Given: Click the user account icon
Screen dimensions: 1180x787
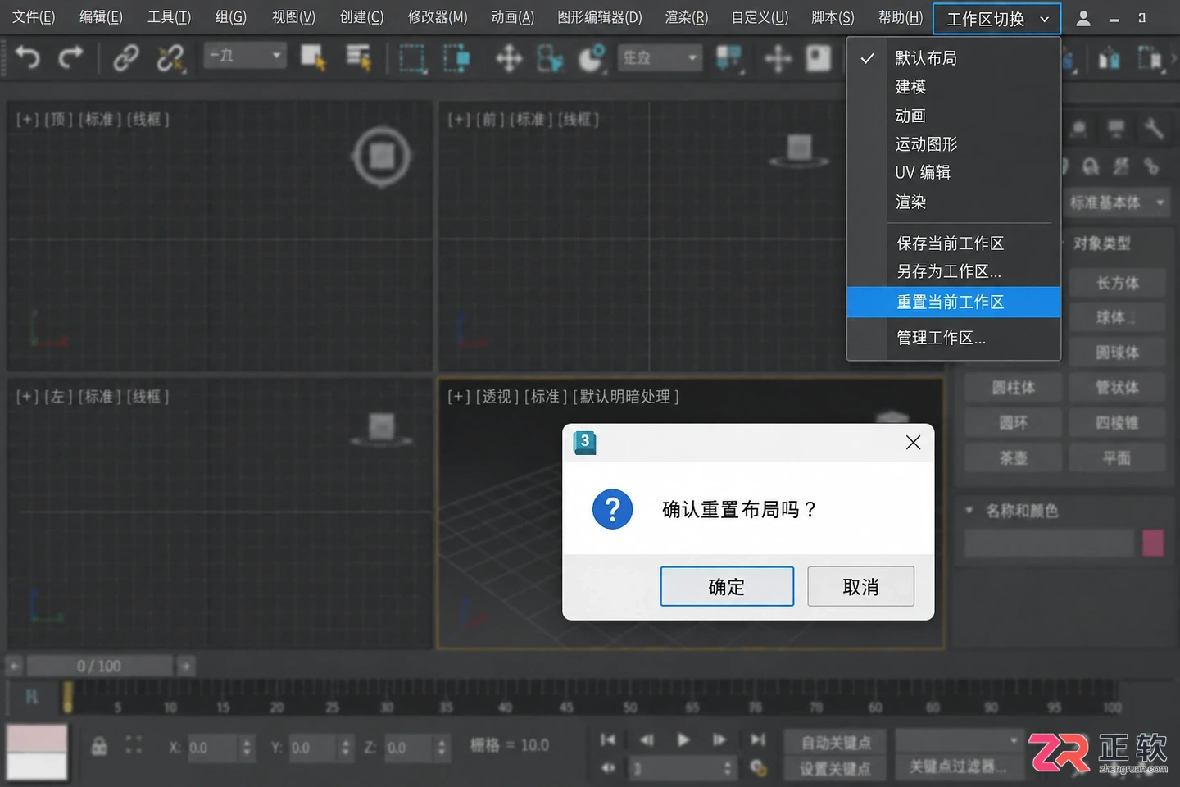Looking at the screenshot, I should (x=1083, y=18).
